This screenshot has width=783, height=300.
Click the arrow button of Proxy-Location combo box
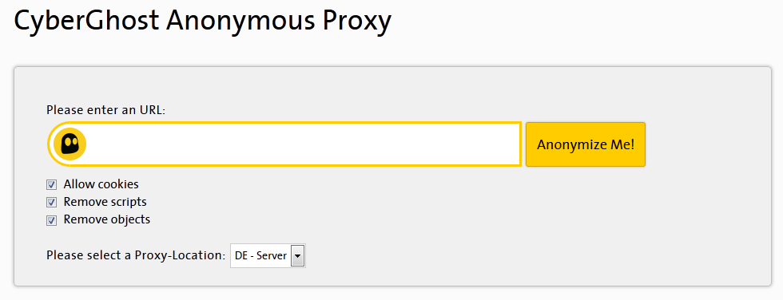point(297,256)
